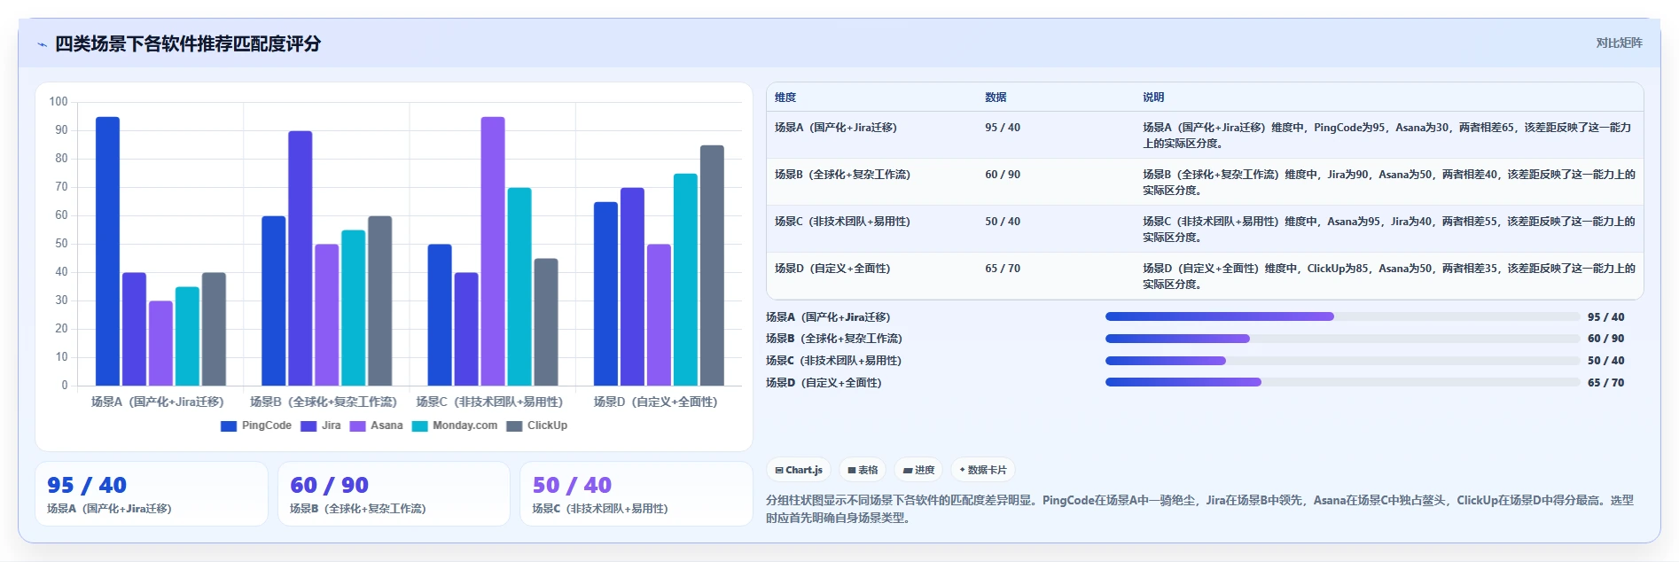This screenshot has height=562, width=1679.
Task: Click the 场景B label beside the progress bars
Action: [834, 339]
